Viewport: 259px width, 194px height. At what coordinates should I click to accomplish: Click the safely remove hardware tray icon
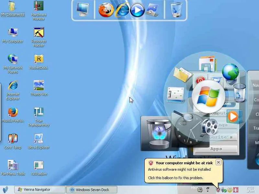[x=224, y=190]
